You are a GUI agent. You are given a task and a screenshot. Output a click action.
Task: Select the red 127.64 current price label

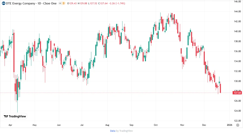point(237,93)
